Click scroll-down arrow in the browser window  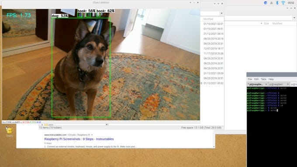pos(214,147)
